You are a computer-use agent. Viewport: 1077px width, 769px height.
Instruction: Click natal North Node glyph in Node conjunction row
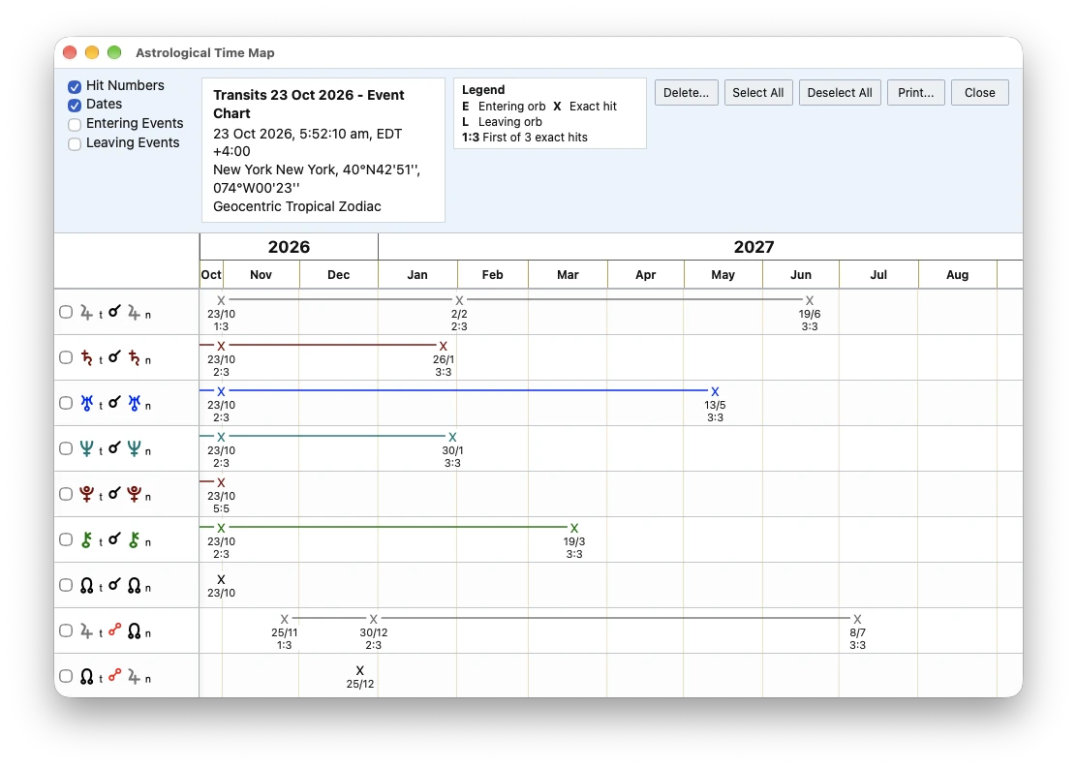click(134, 585)
